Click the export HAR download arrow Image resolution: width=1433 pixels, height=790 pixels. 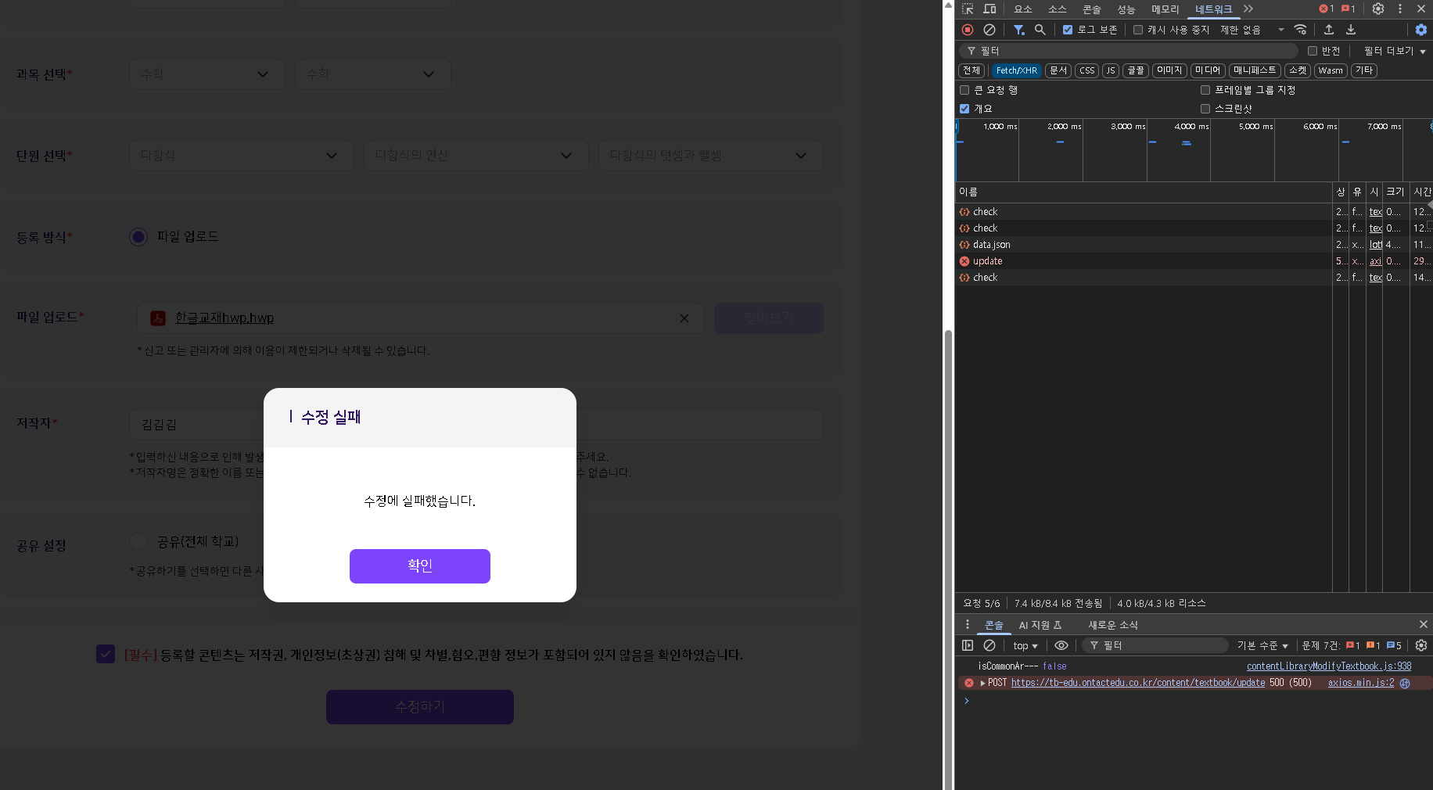(x=1351, y=30)
